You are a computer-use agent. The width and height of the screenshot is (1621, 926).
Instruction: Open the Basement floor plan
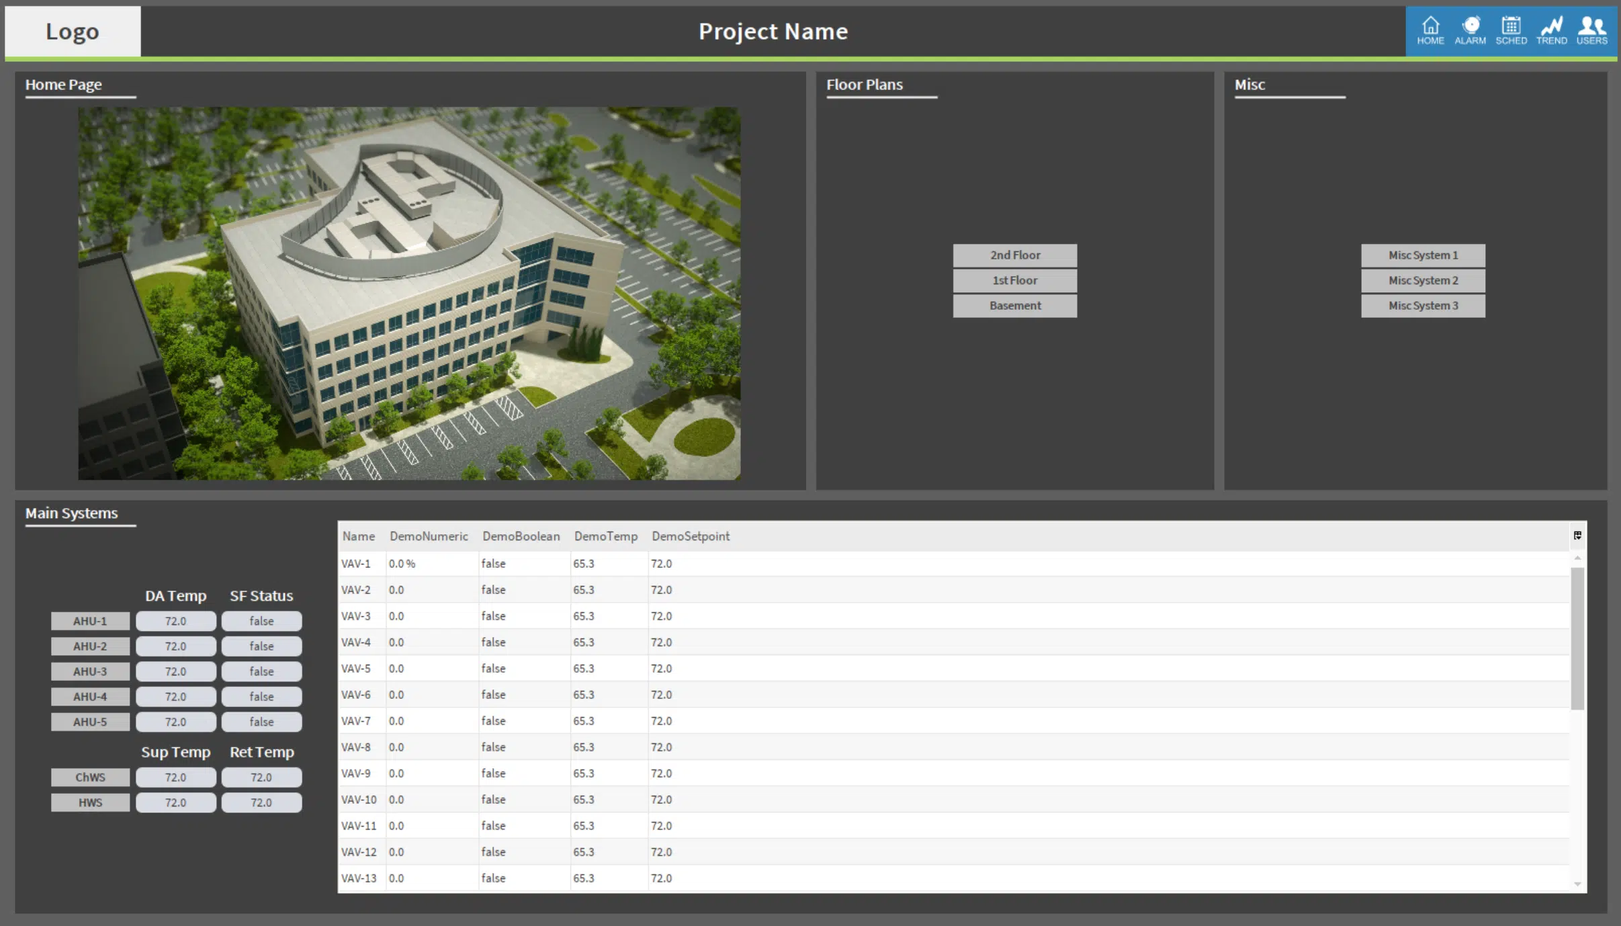click(x=1014, y=306)
